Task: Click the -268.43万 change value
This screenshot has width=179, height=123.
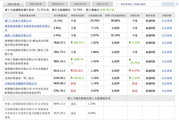Action: pyautogui.click(x=77, y=42)
